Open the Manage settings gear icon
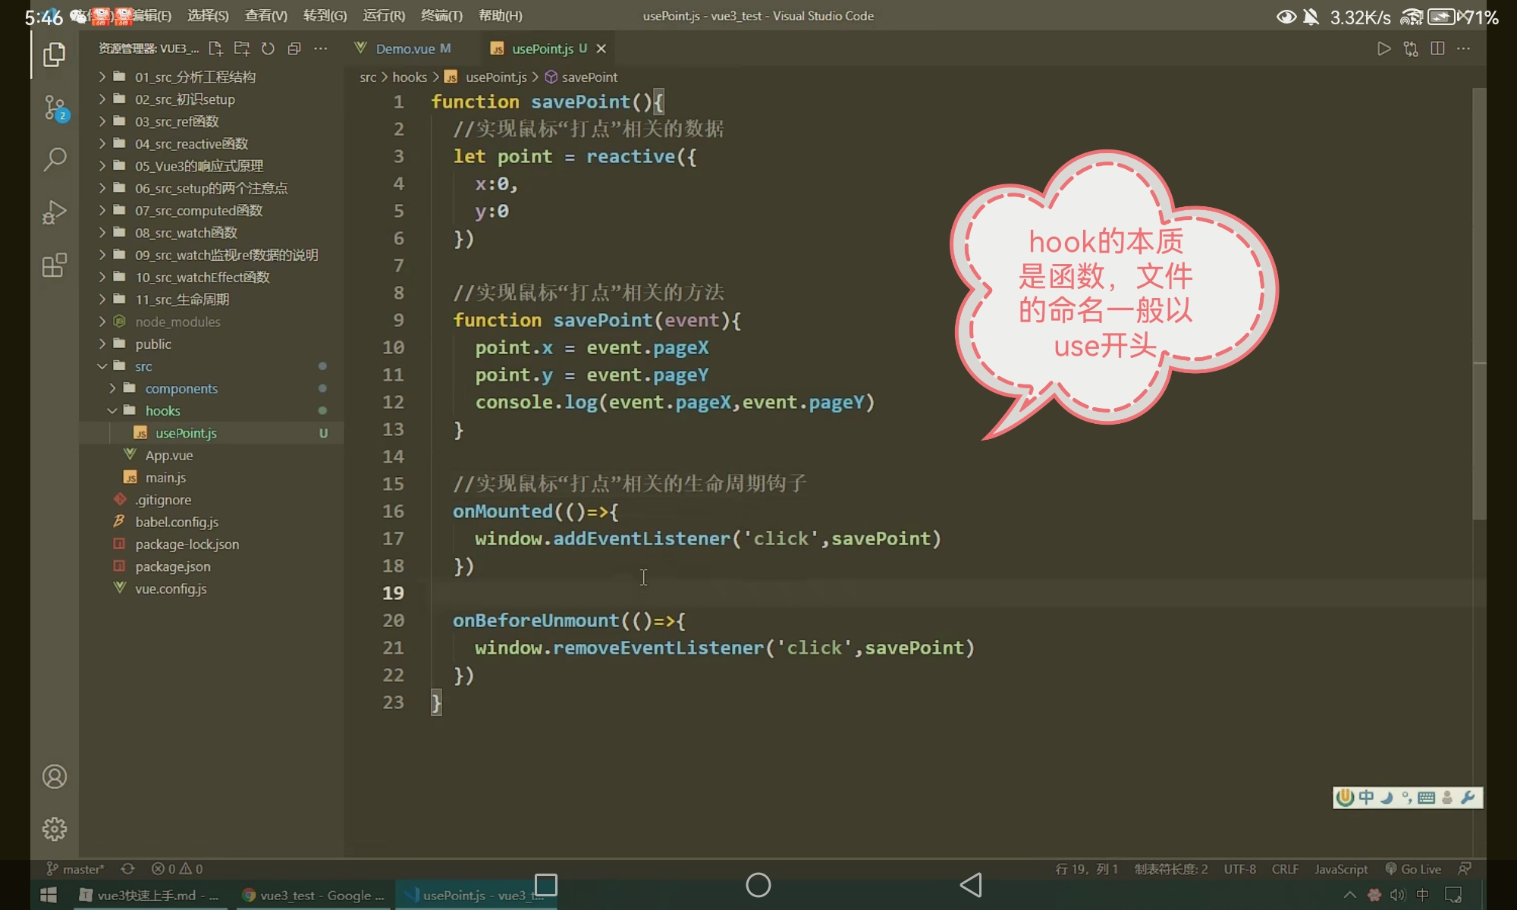The height and width of the screenshot is (910, 1517). [x=55, y=829]
